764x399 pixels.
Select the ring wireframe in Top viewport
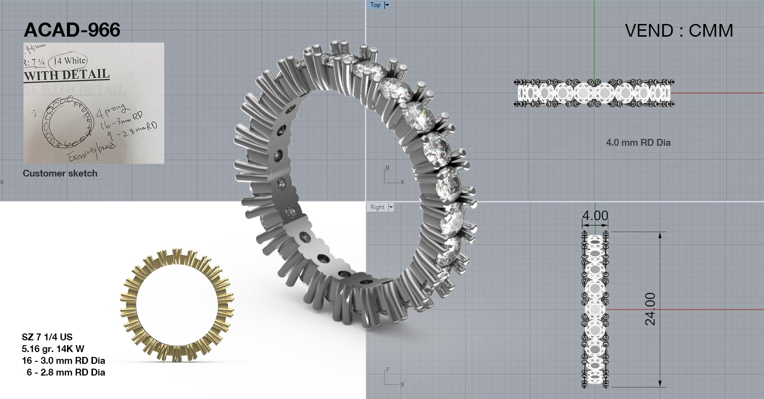tap(594, 92)
